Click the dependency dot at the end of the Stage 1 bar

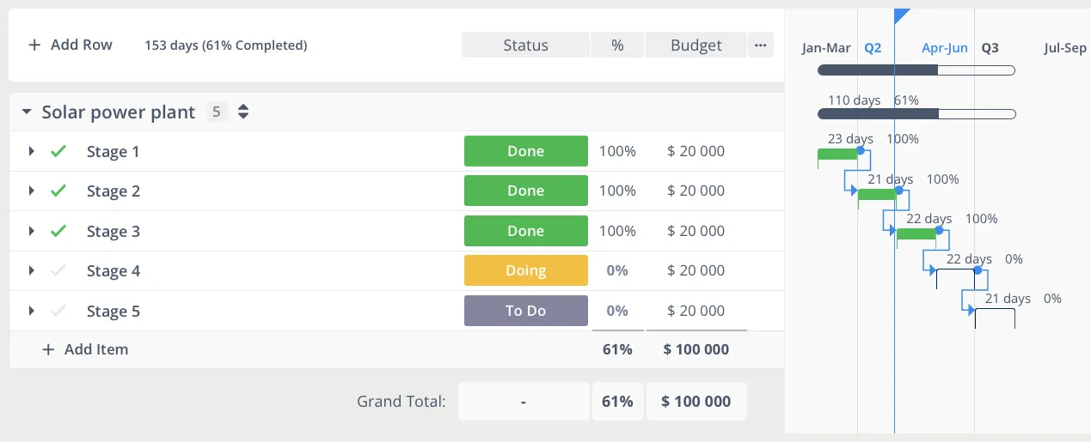point(861,150)
